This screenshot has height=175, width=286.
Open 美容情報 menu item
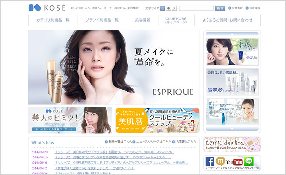(x=143, y=20)
